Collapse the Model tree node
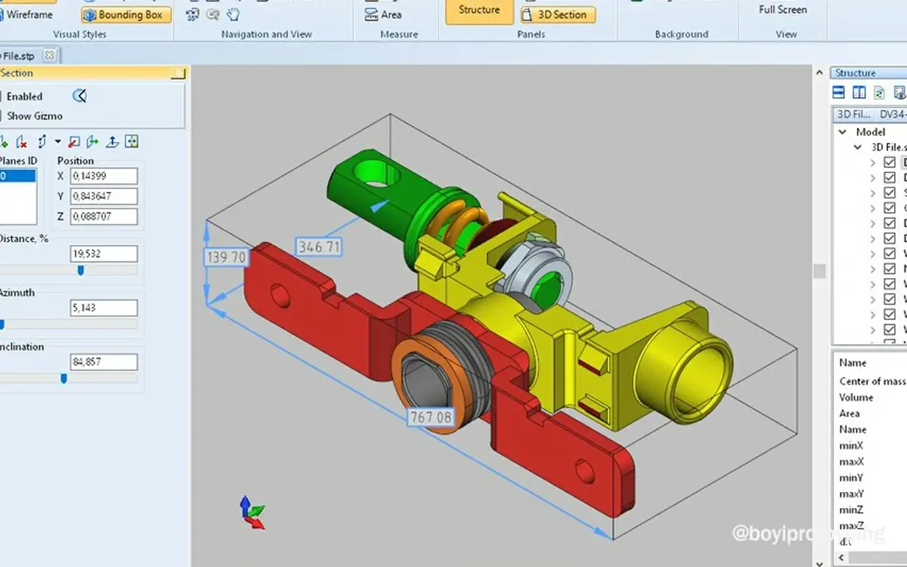The width and height of the screenshot is (907, 567). [x=843, y=132]
